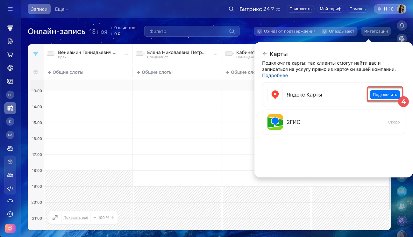This screenshot has width=413, height=237.
Task: Open settings gear in left sidebar
Action: click(10, 214)
